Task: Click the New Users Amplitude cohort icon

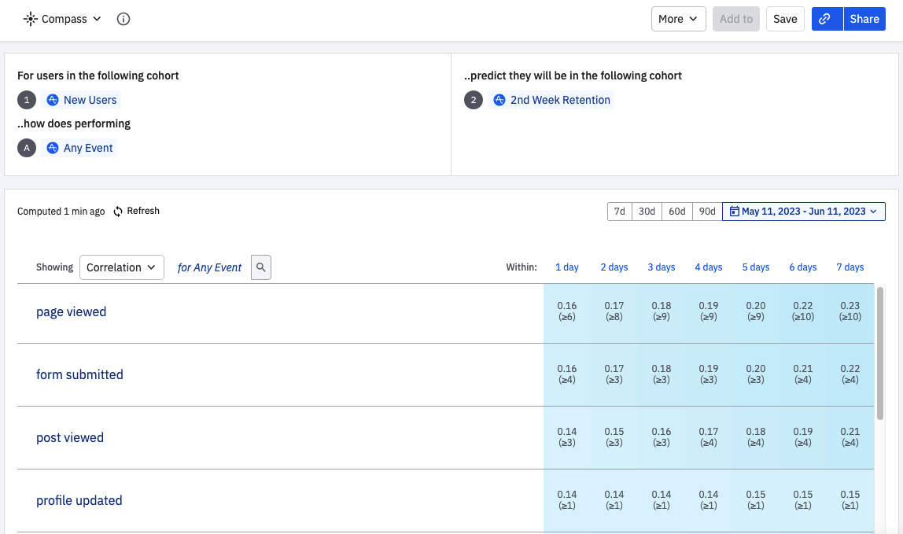Action: pyautogui.click(x=53, y=100)
